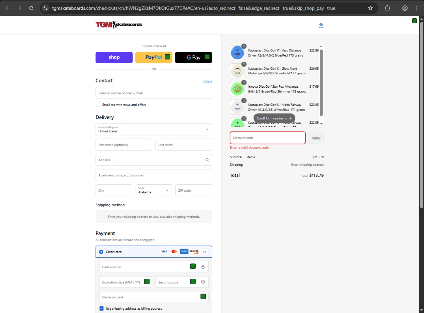
Task: Click the Apply discount button
Action: tap(316, 138)
